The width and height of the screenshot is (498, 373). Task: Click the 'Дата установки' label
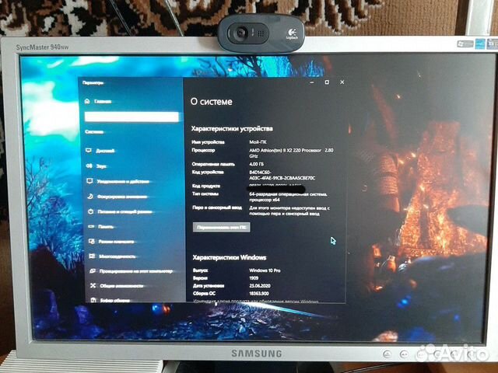coord(209,286)
